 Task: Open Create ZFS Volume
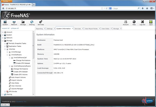pos(20,75)
